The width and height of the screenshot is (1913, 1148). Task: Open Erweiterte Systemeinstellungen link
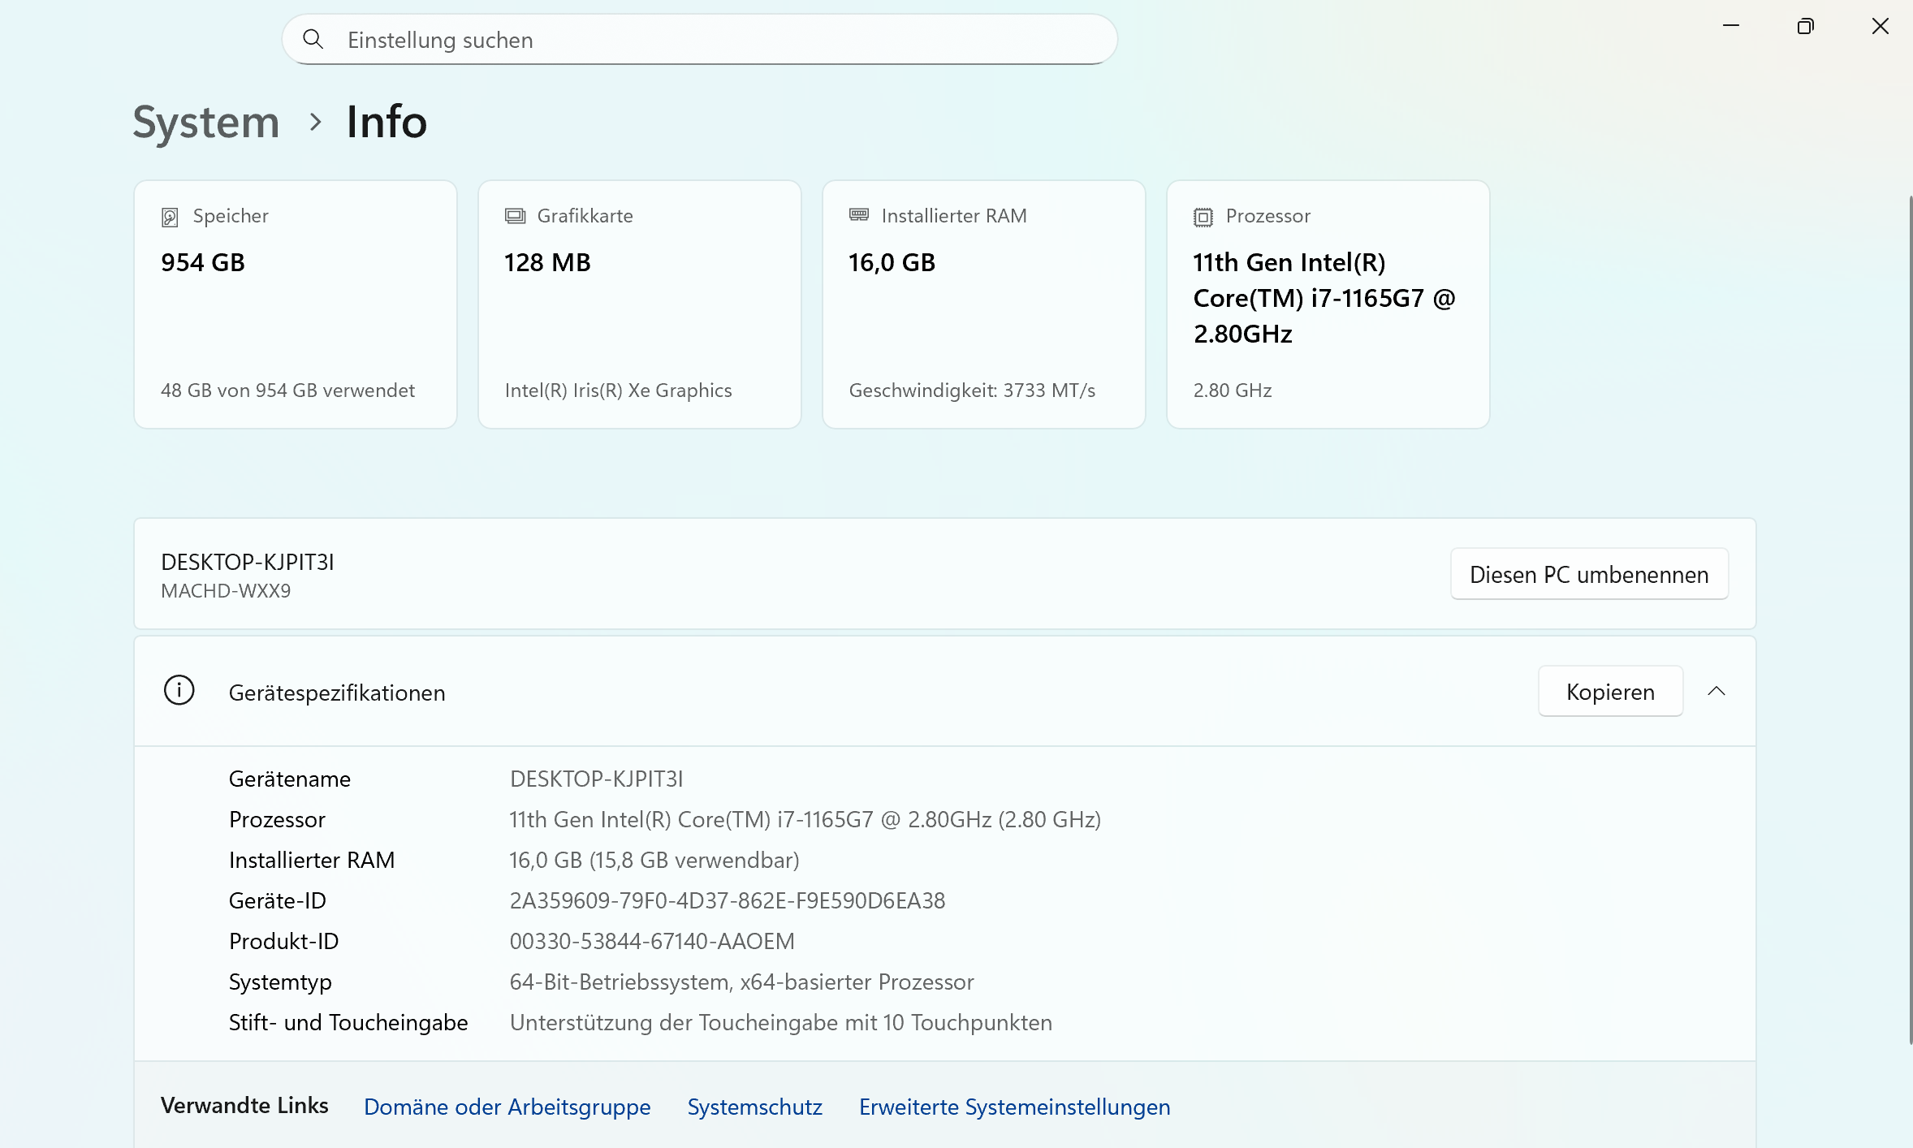tap(1015, 1107)
